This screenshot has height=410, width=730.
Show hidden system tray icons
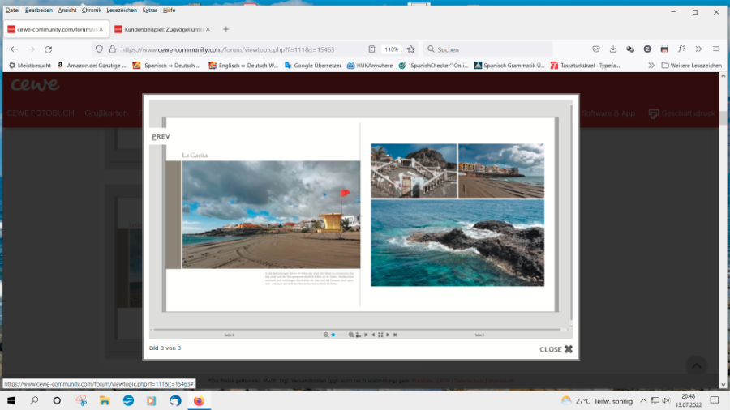point(642,401)
